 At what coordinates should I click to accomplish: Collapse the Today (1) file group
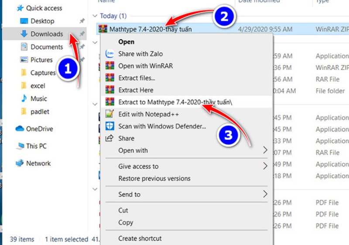pyautogui.click(x=95, y=16)
